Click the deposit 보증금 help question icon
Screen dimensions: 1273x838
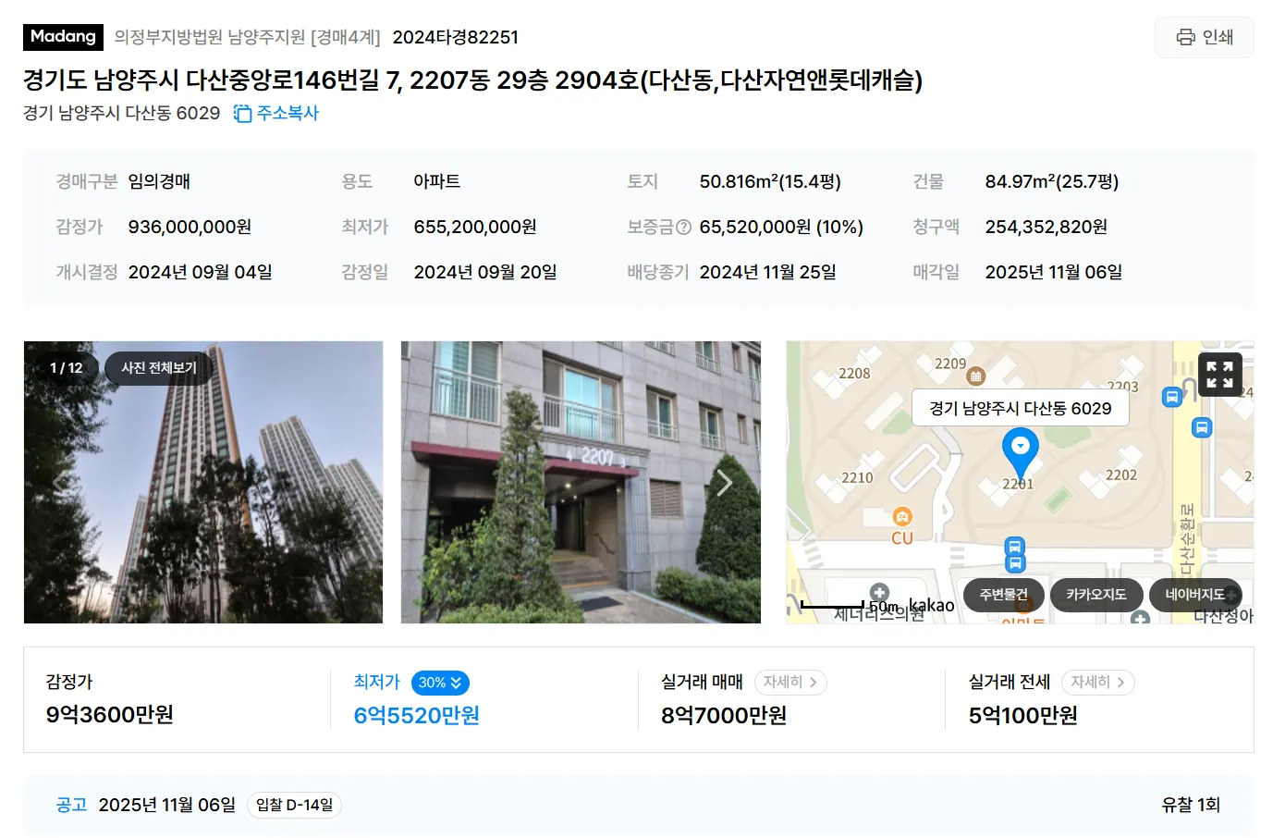683,227
